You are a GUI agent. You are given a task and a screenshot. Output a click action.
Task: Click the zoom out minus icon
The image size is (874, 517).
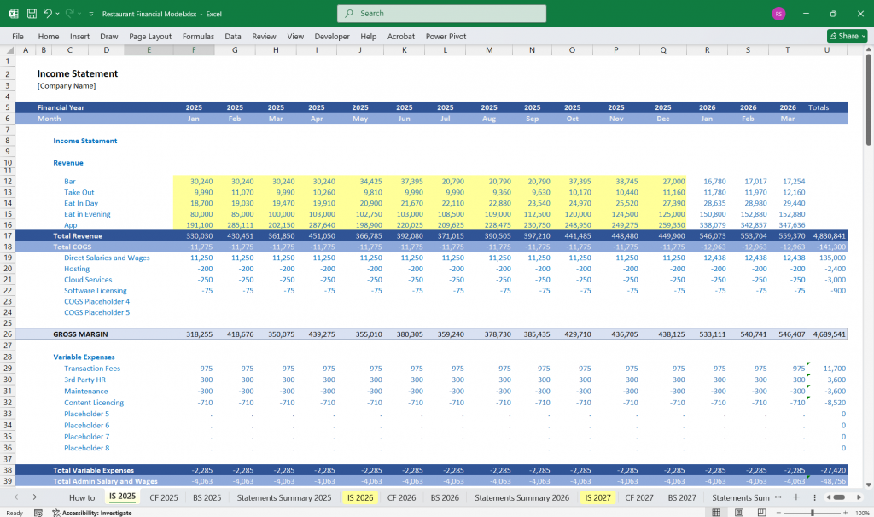(x=778, y=510)
